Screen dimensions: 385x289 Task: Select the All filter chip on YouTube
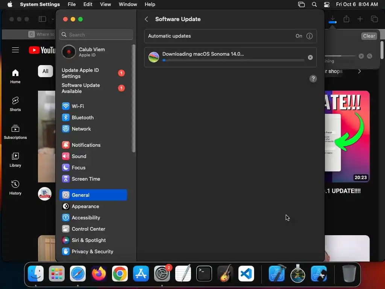(x=45, y=71)
